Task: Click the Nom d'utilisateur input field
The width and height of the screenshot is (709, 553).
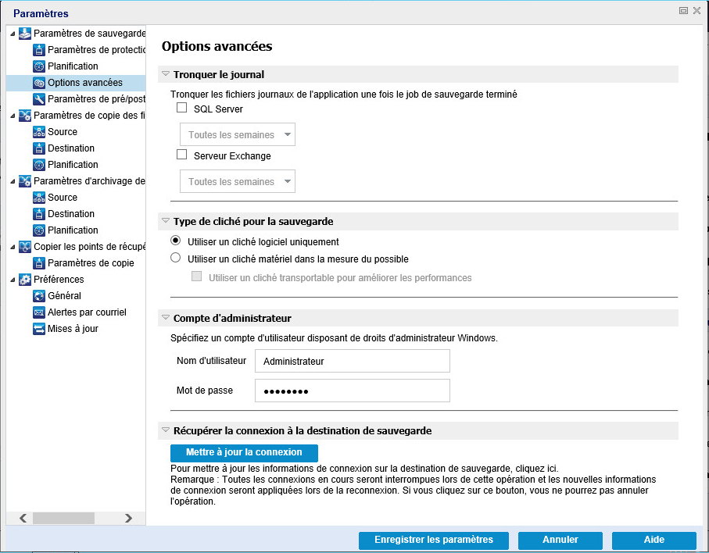Action: 353,361
